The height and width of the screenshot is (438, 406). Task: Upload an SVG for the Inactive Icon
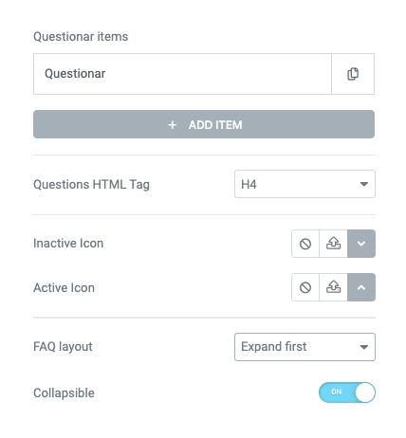point(333,244)
